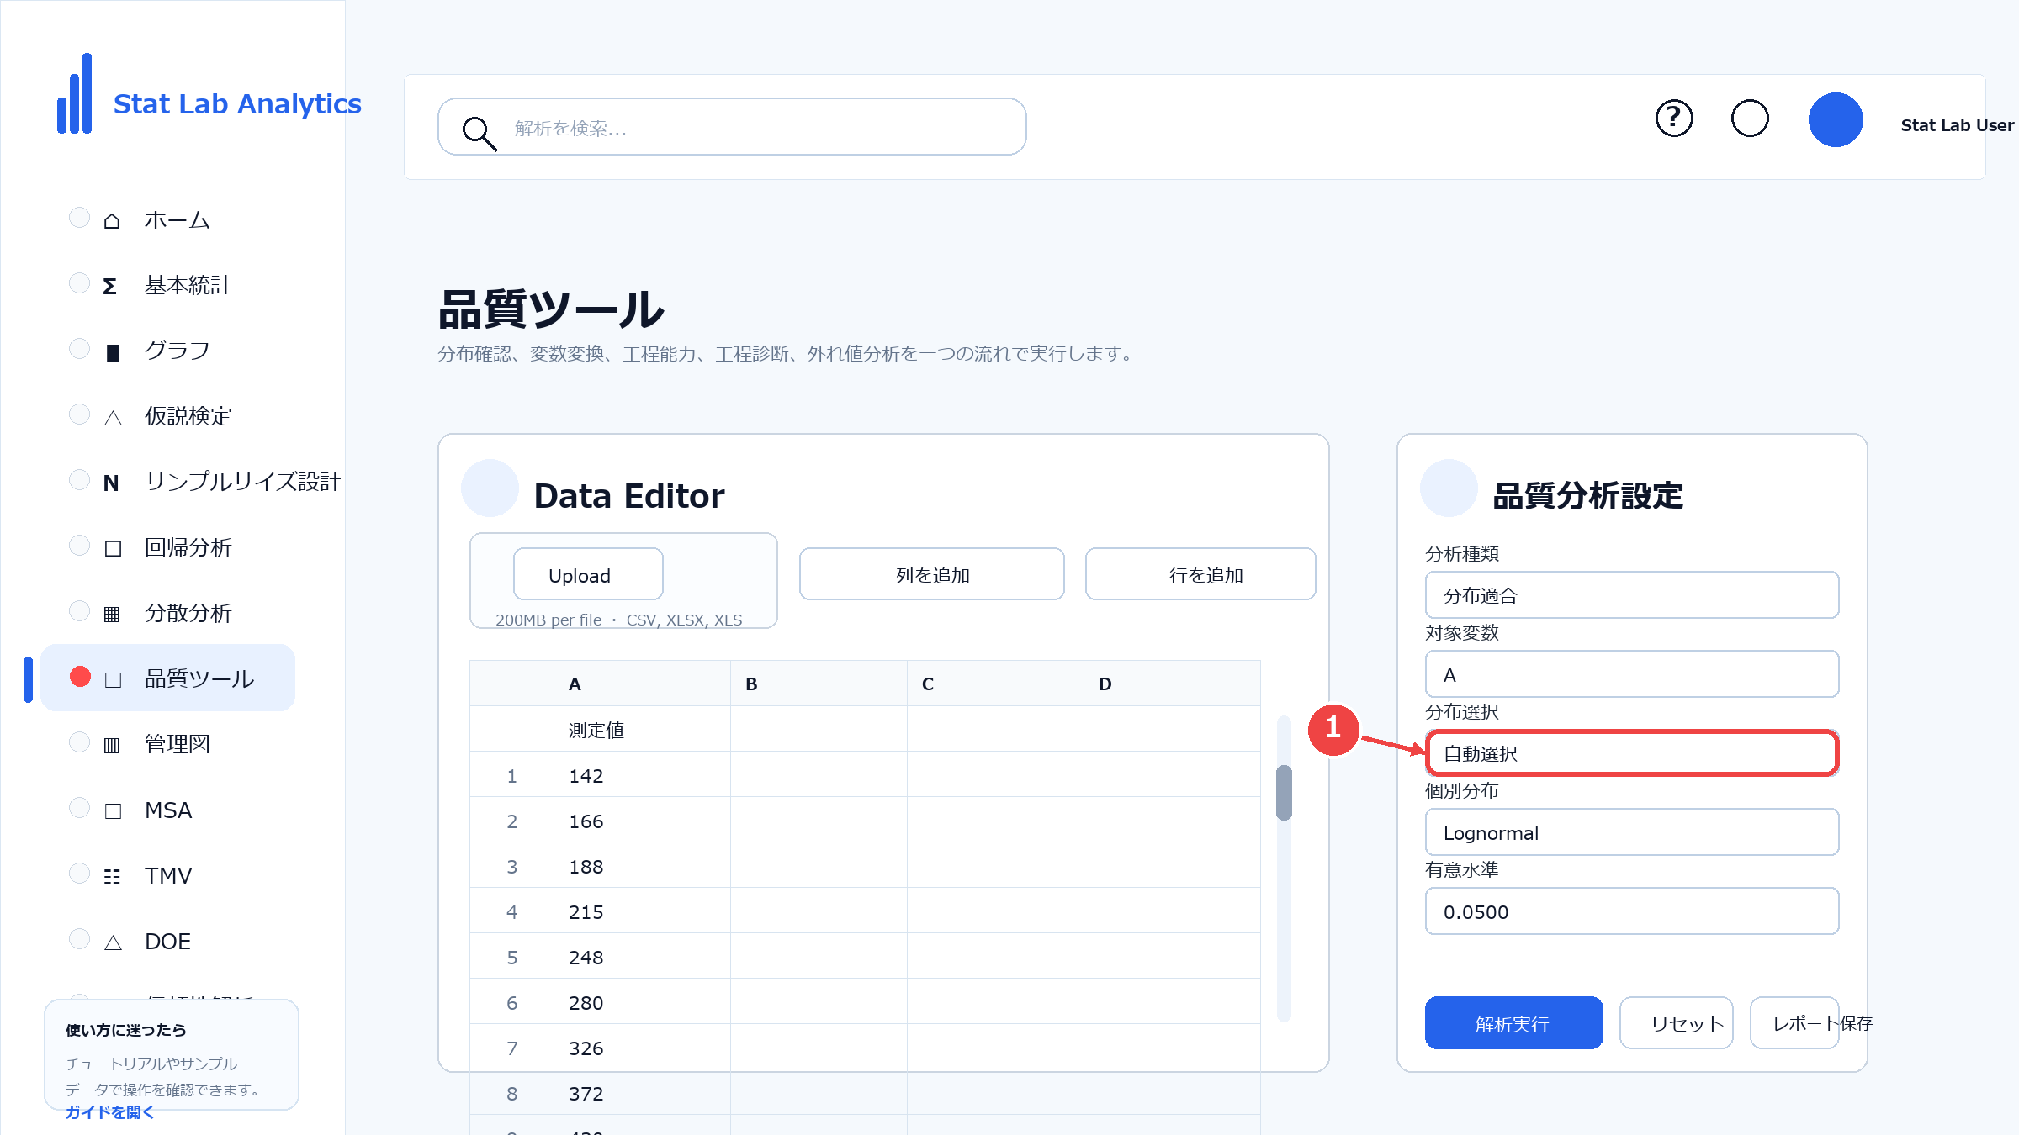Click the sigma icon for 基本統計
Screen dimensions: 2019x1135
pos(110,286)
